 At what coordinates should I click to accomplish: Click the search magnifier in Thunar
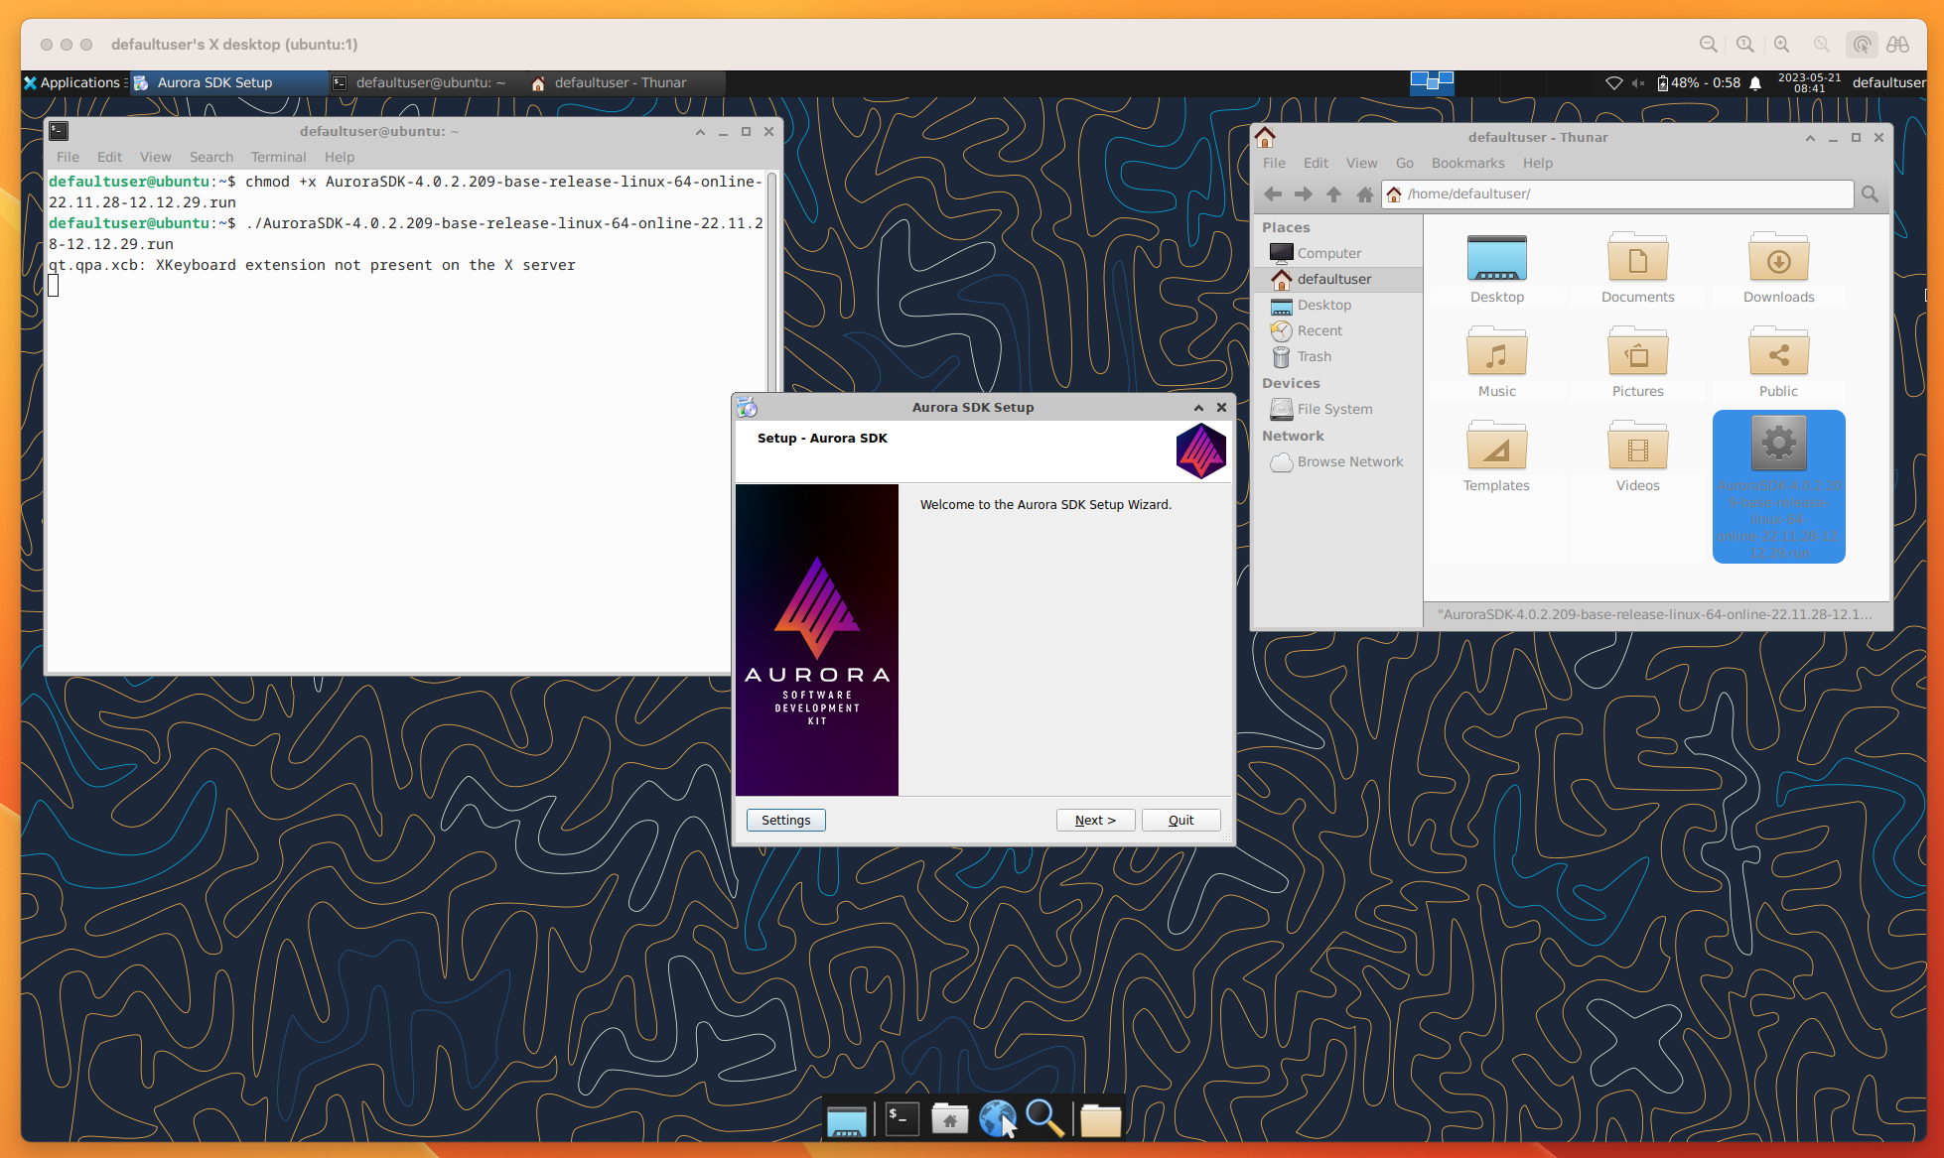(x=1871, y=194)
